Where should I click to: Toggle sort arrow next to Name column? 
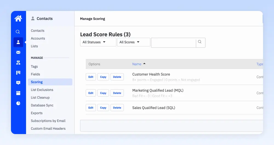[144, 64]
